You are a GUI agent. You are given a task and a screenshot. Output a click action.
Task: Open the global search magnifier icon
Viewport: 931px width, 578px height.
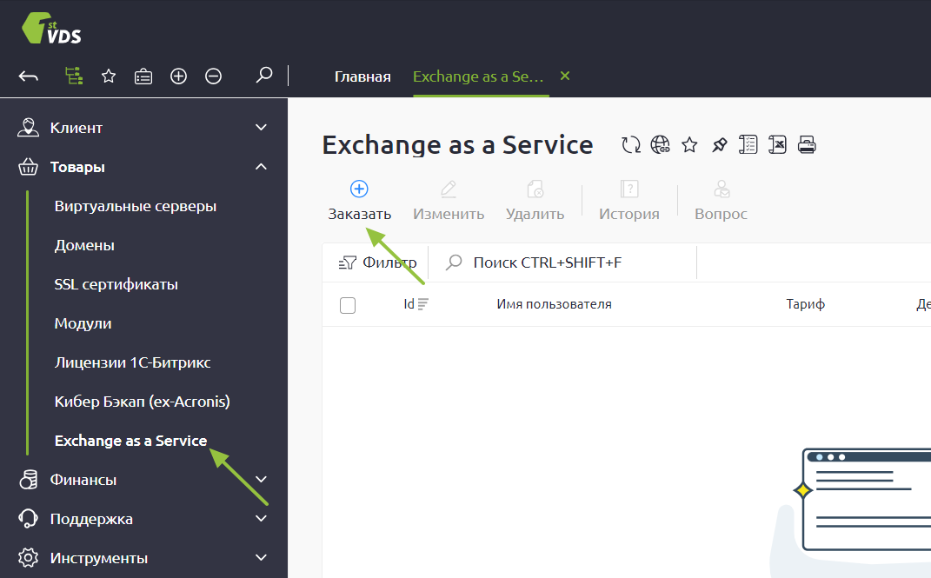(x=263, y=76)
